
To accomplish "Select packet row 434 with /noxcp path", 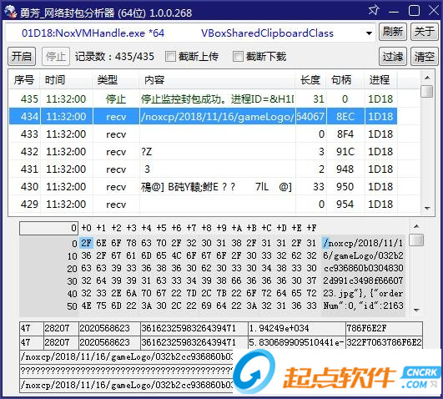I will [203, 116].
